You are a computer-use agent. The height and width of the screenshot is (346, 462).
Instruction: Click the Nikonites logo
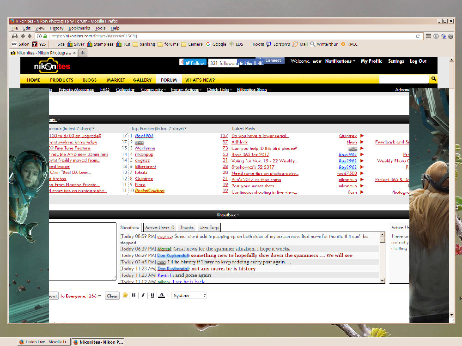(52, 66)
